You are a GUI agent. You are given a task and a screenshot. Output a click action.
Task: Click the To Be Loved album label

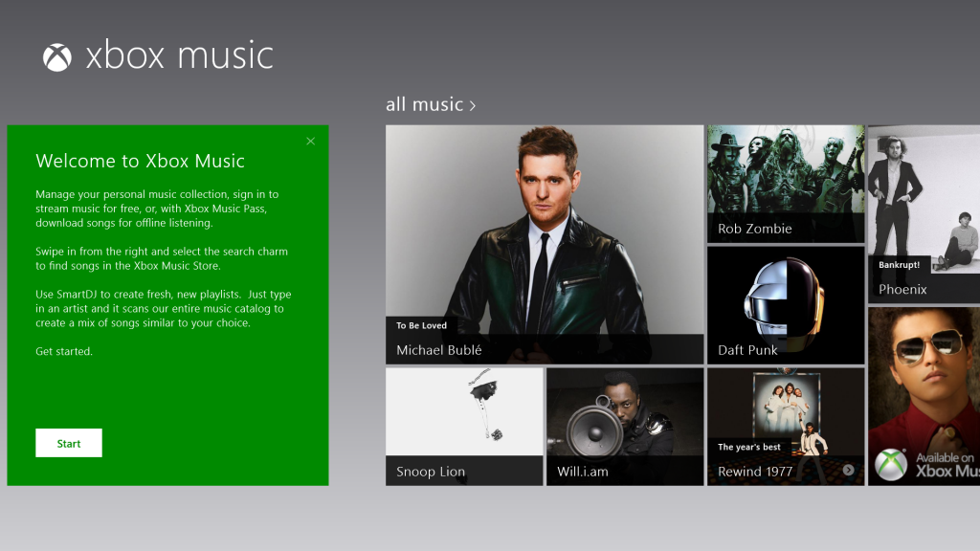[421, 325]
